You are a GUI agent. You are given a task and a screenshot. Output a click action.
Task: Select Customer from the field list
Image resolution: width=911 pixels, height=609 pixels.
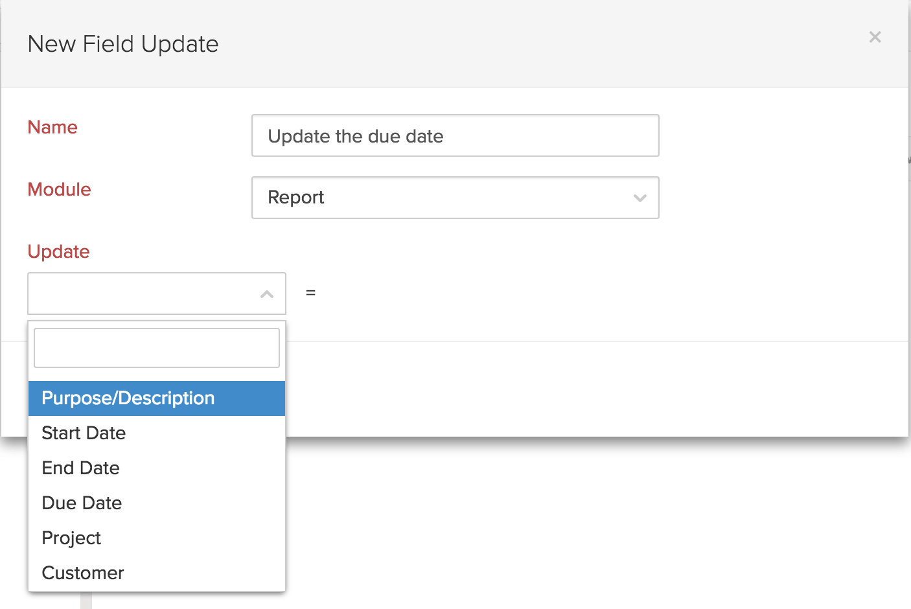[83, 573]
